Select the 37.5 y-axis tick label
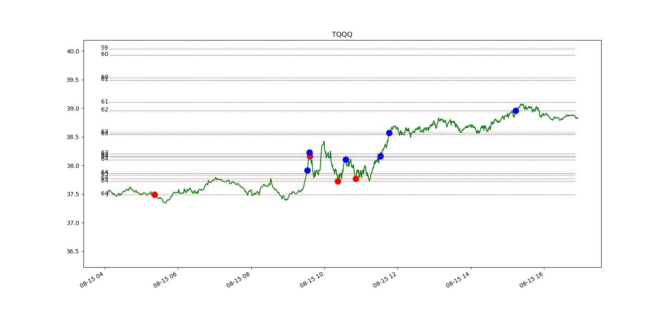This screenshot has height=334, width=668. tap(73, 194)
